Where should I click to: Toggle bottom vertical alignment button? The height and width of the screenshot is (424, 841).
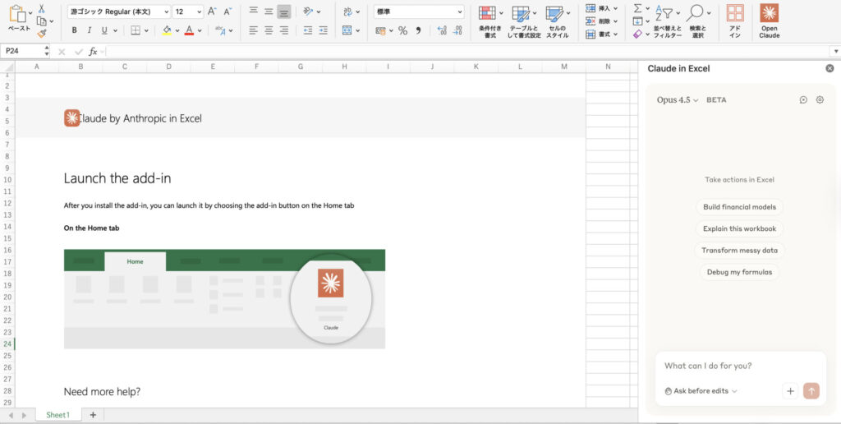(283, 12)
